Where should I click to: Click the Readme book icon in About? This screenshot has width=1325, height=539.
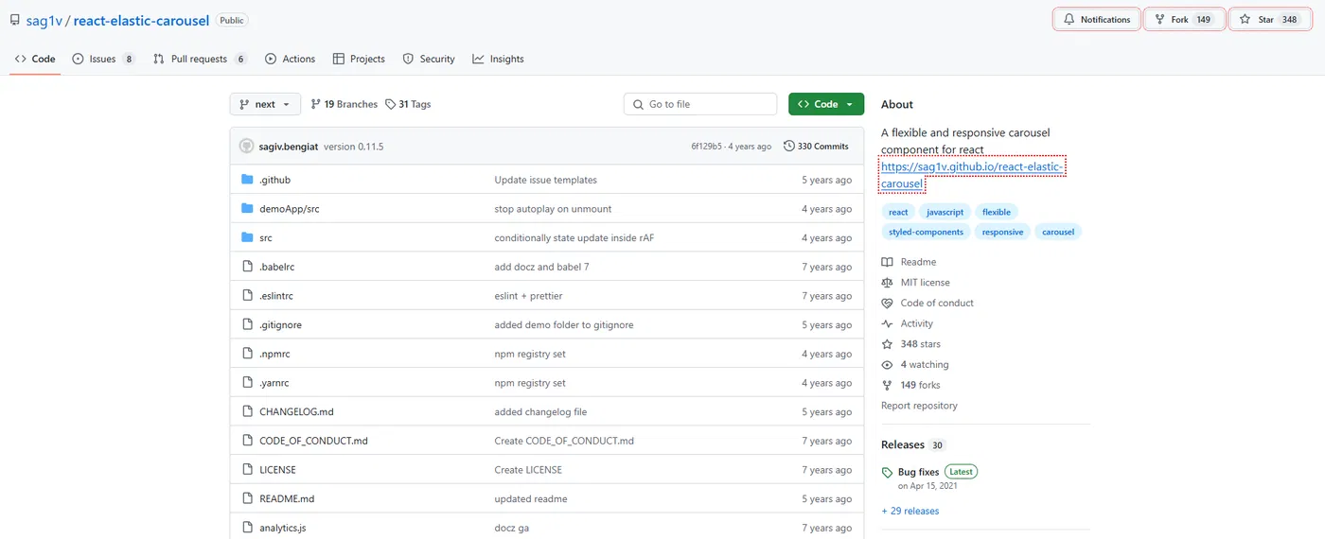[x=887, y=262]
